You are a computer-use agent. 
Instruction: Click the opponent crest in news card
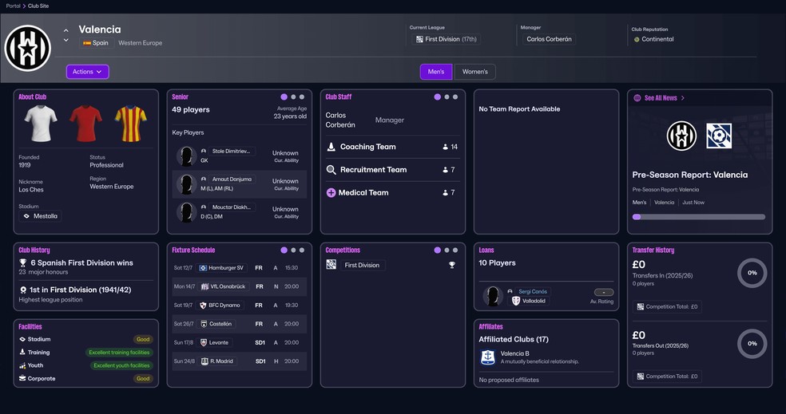click(x=719, y=136)
